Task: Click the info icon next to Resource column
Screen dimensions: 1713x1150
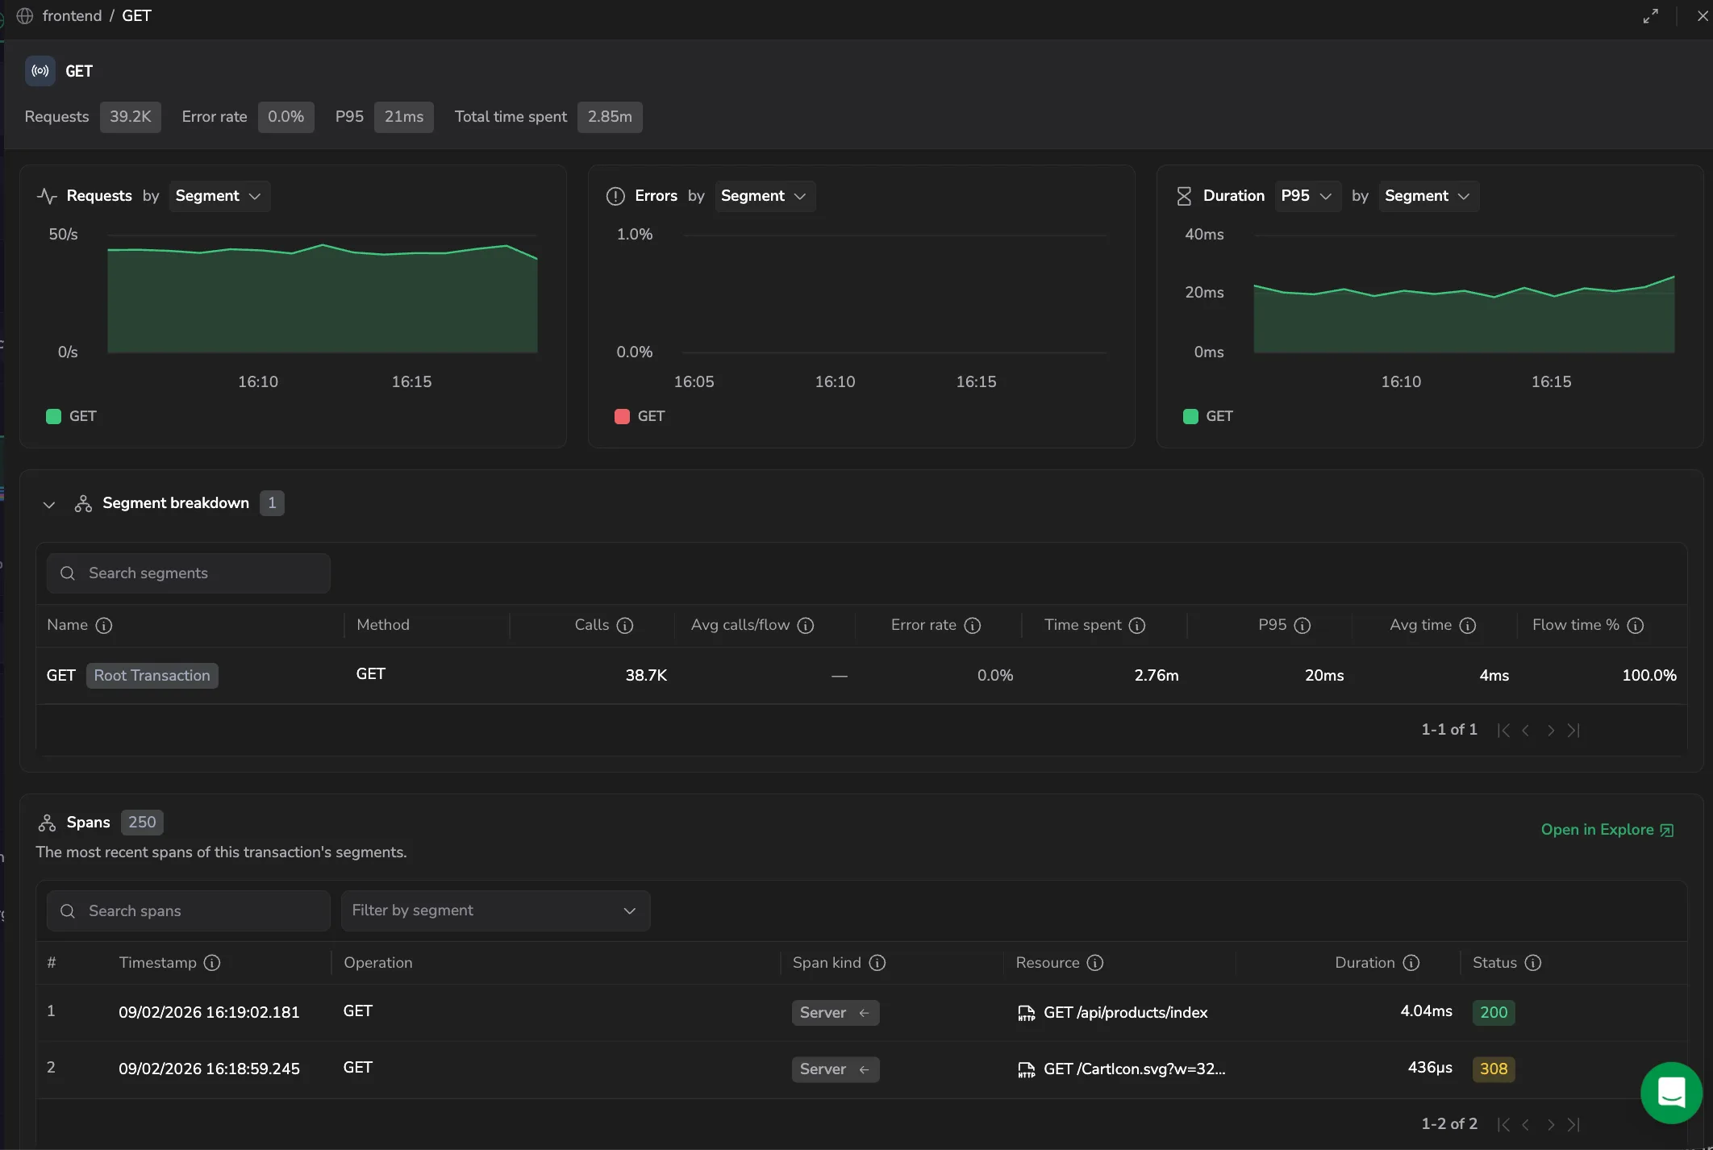Action: point(1095,963)
